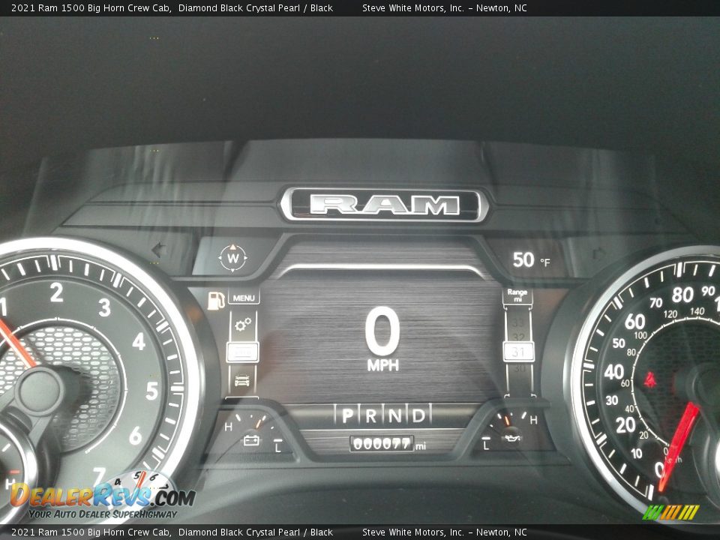The height and width of the screenshot is (540, 720).
Task: Tap the compass W heading icon
Action: point(232,258)
